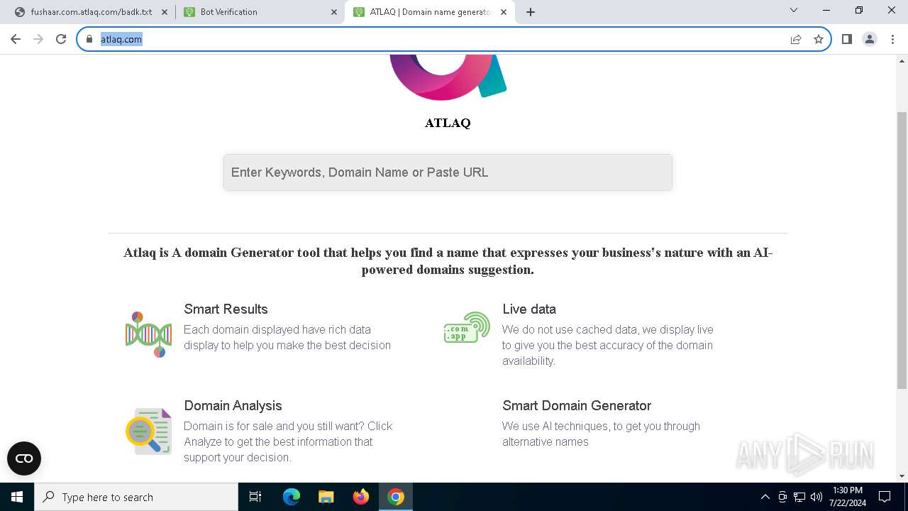Click 'Domain is for sale' description text
The width and height of the screenshot is (908, 511).
[x=288, y=441]
